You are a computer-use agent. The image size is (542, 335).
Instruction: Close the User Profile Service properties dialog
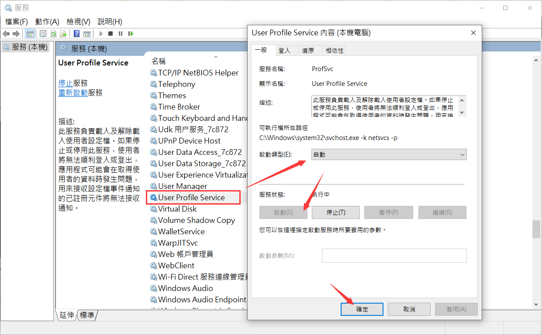pyautogui.click(x=473, y=33)
